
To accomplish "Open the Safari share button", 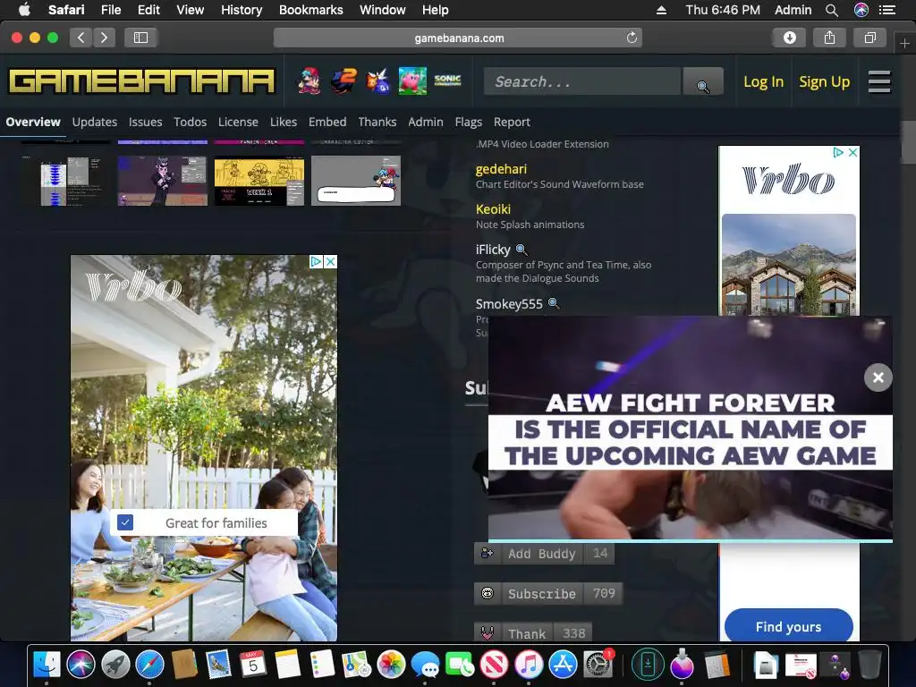I will point(829,38).
